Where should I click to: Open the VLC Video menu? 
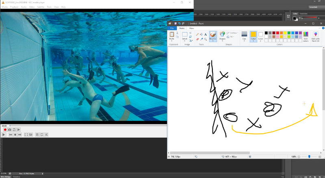[32, 7]
